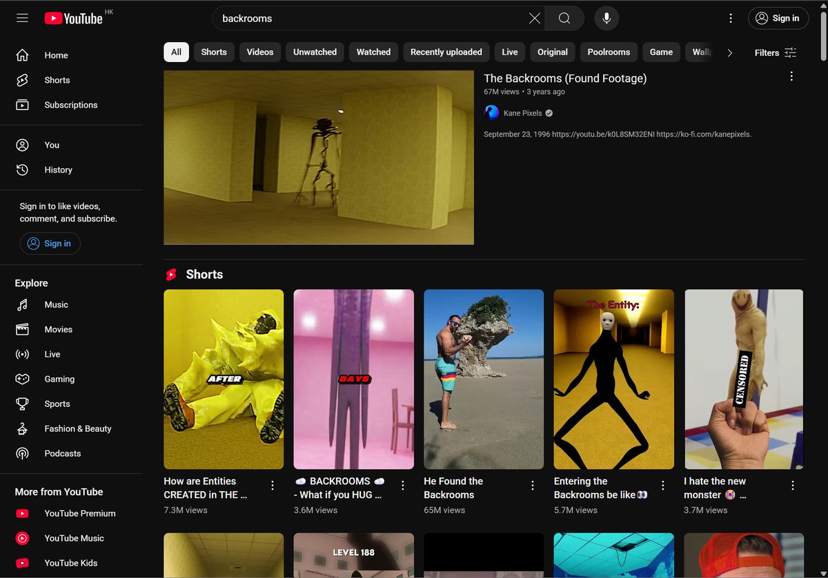Click the sidebar Sign in button
The height and width of the screenshot is (578, 828).
50,243
